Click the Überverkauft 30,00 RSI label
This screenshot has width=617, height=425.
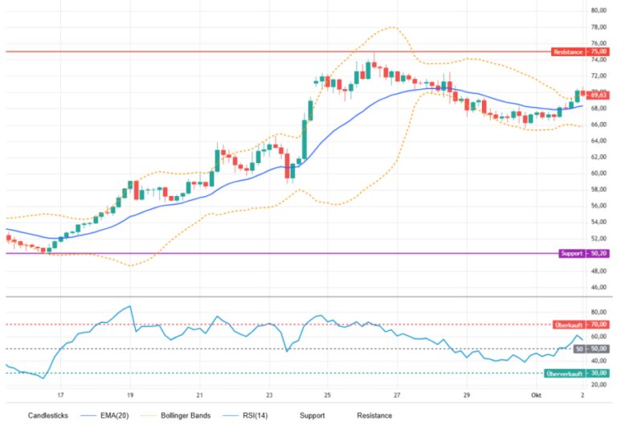tap(577, 374)
